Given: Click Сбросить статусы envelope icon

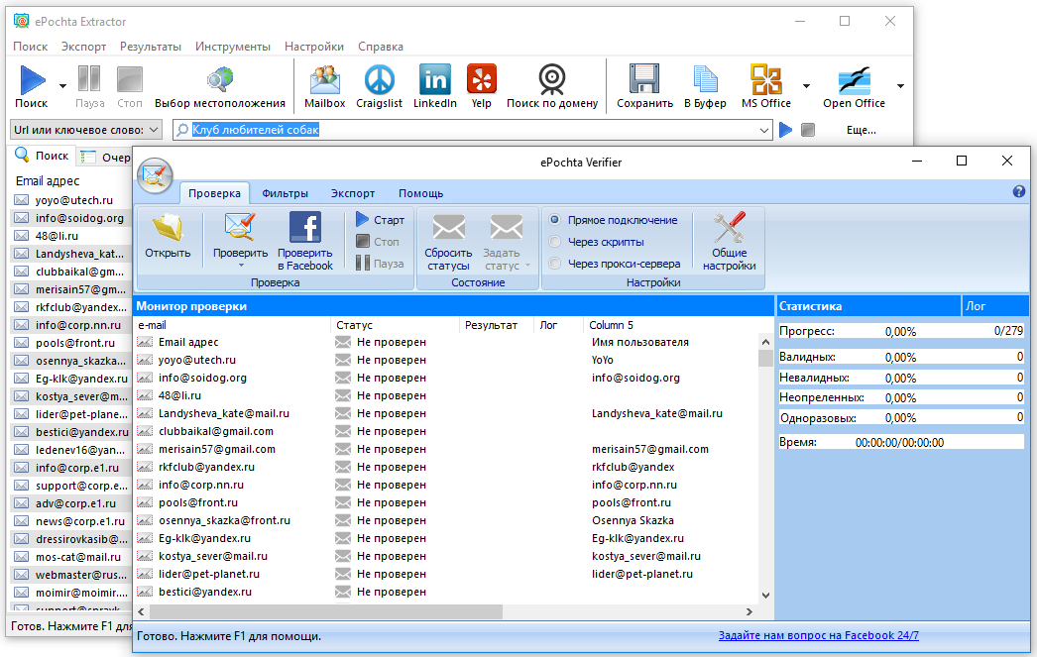Looking at the screenshot, I should [448, 228].
